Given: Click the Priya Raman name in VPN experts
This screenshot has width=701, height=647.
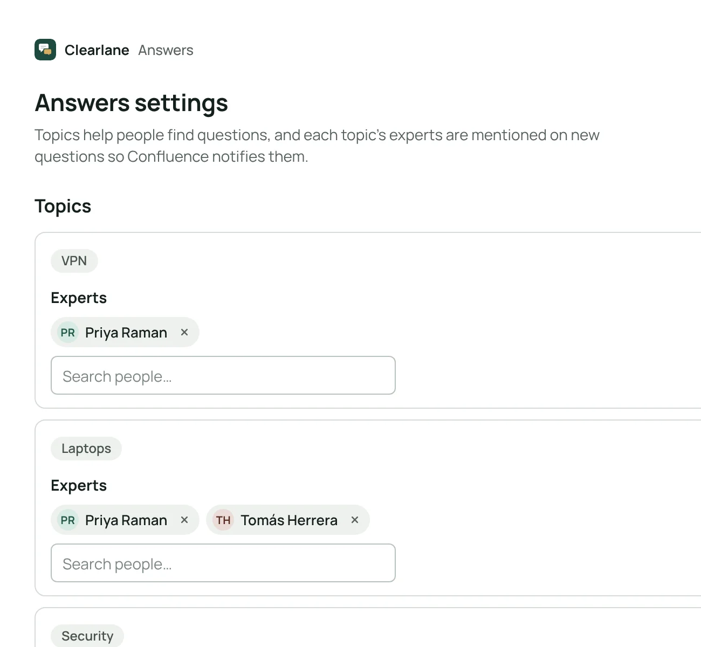Looking at the screenshot, I should click(x=126, y=333).
